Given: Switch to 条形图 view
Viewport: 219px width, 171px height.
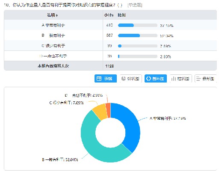Looking at the screenshot, I should 206,79.
